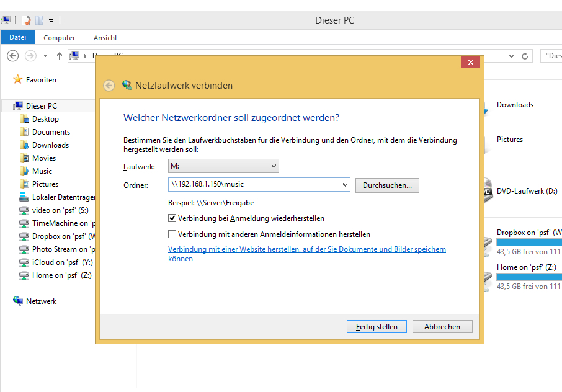Click the Explorer up-arrow navigation icon
562x392 pixels.
click(60, 56)
